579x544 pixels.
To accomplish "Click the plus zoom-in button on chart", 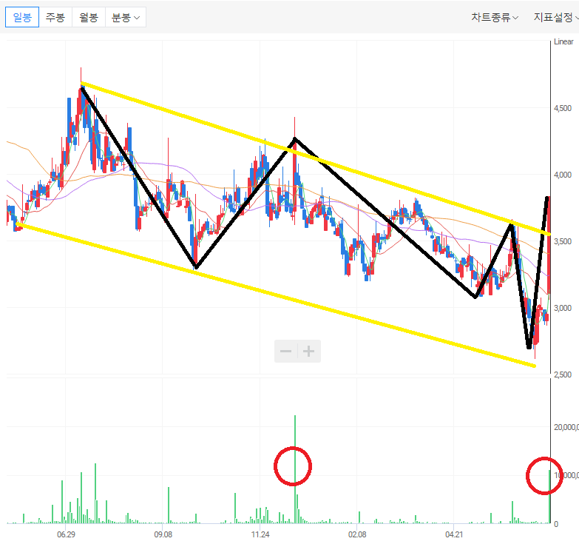I will (308, 351).
